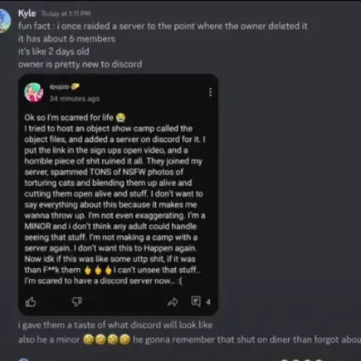Select the 'i gave them a taste' message
Screen dimensions: 361x361
click(115, 325)
